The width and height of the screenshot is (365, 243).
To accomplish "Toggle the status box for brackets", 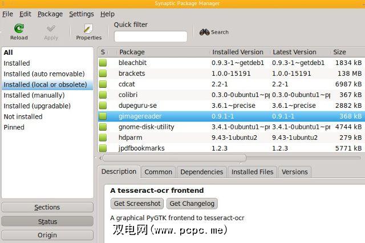I will point(103,74).
